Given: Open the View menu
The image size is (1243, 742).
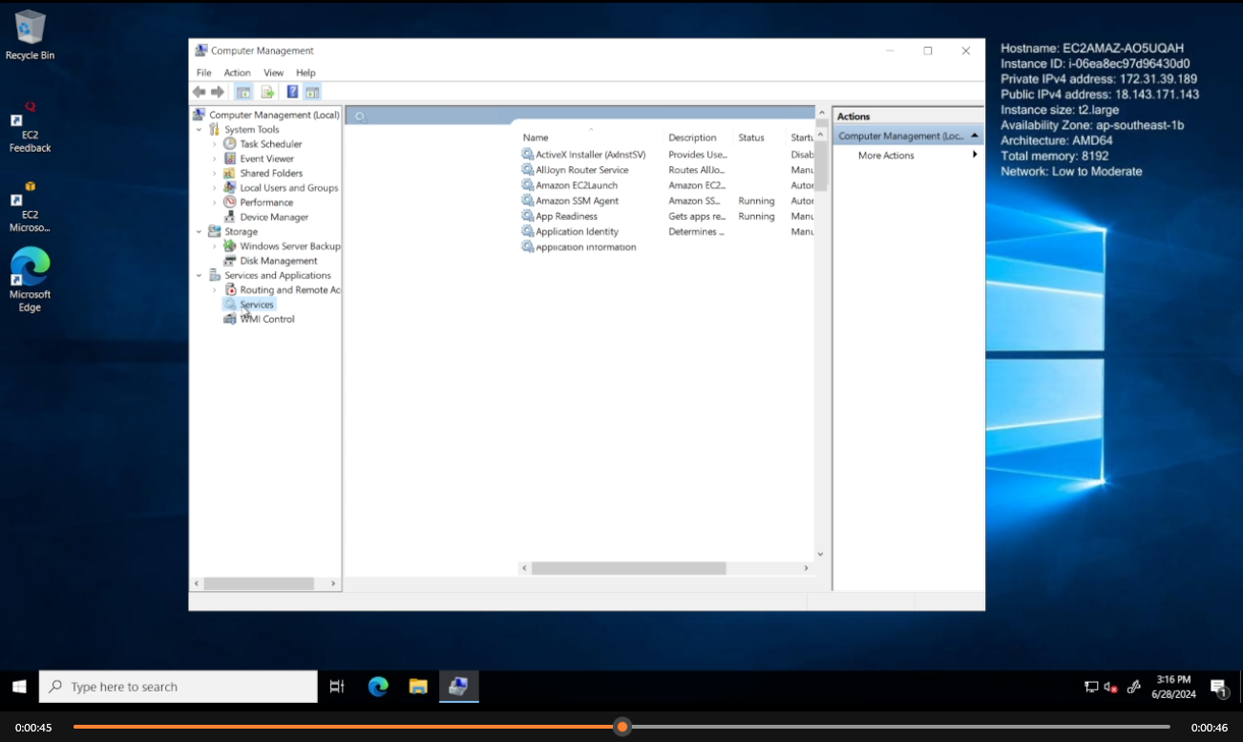Looking at the screenshot, I should (x=273, y=73).
